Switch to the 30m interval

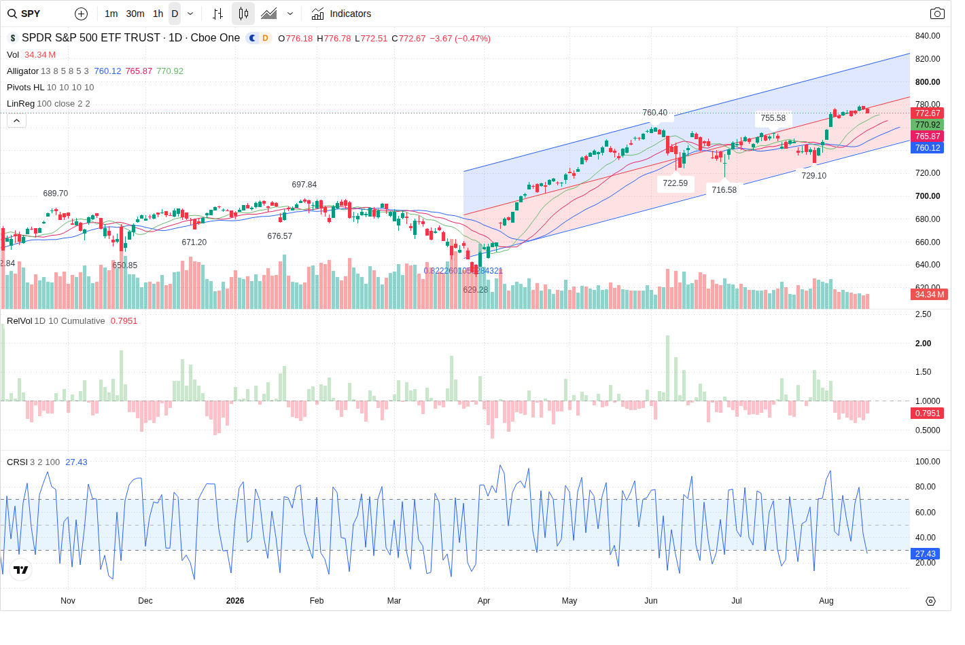[x=135, y=14]
